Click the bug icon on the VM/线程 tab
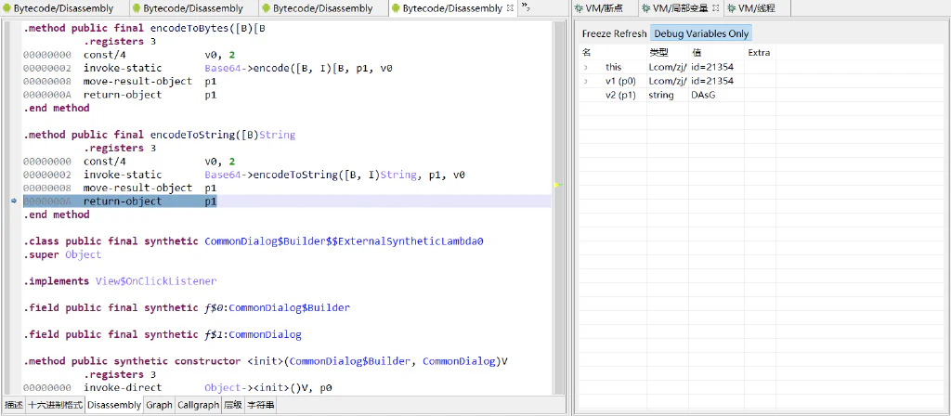The width and height of the screenshot is (951, 416). (x=732, y=8)
